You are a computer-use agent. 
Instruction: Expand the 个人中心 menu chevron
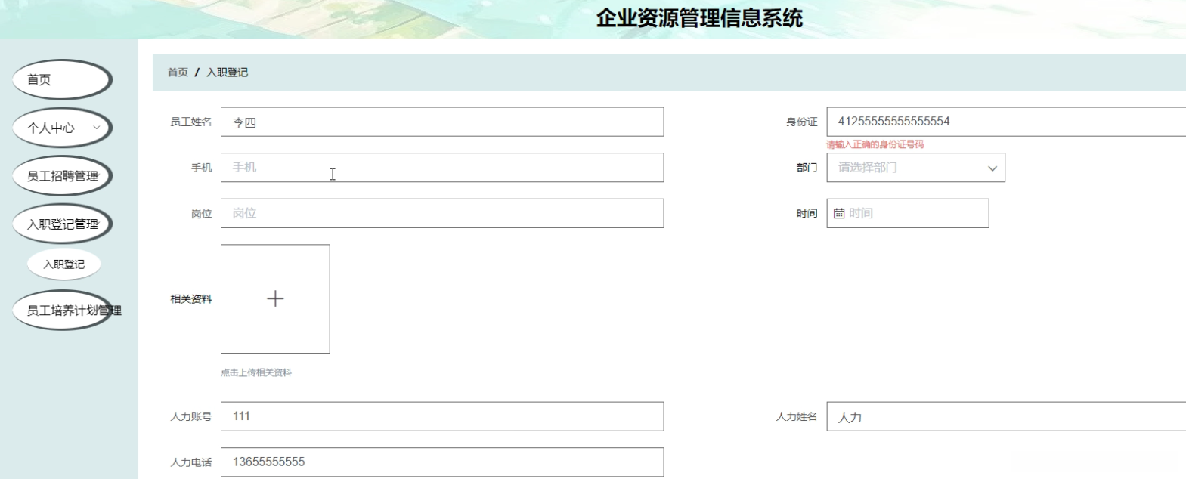[97, 128]
